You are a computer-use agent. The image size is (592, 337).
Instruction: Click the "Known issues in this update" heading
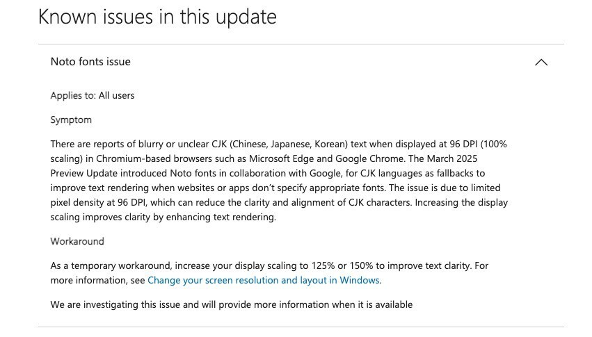click(x=157, y=17)
